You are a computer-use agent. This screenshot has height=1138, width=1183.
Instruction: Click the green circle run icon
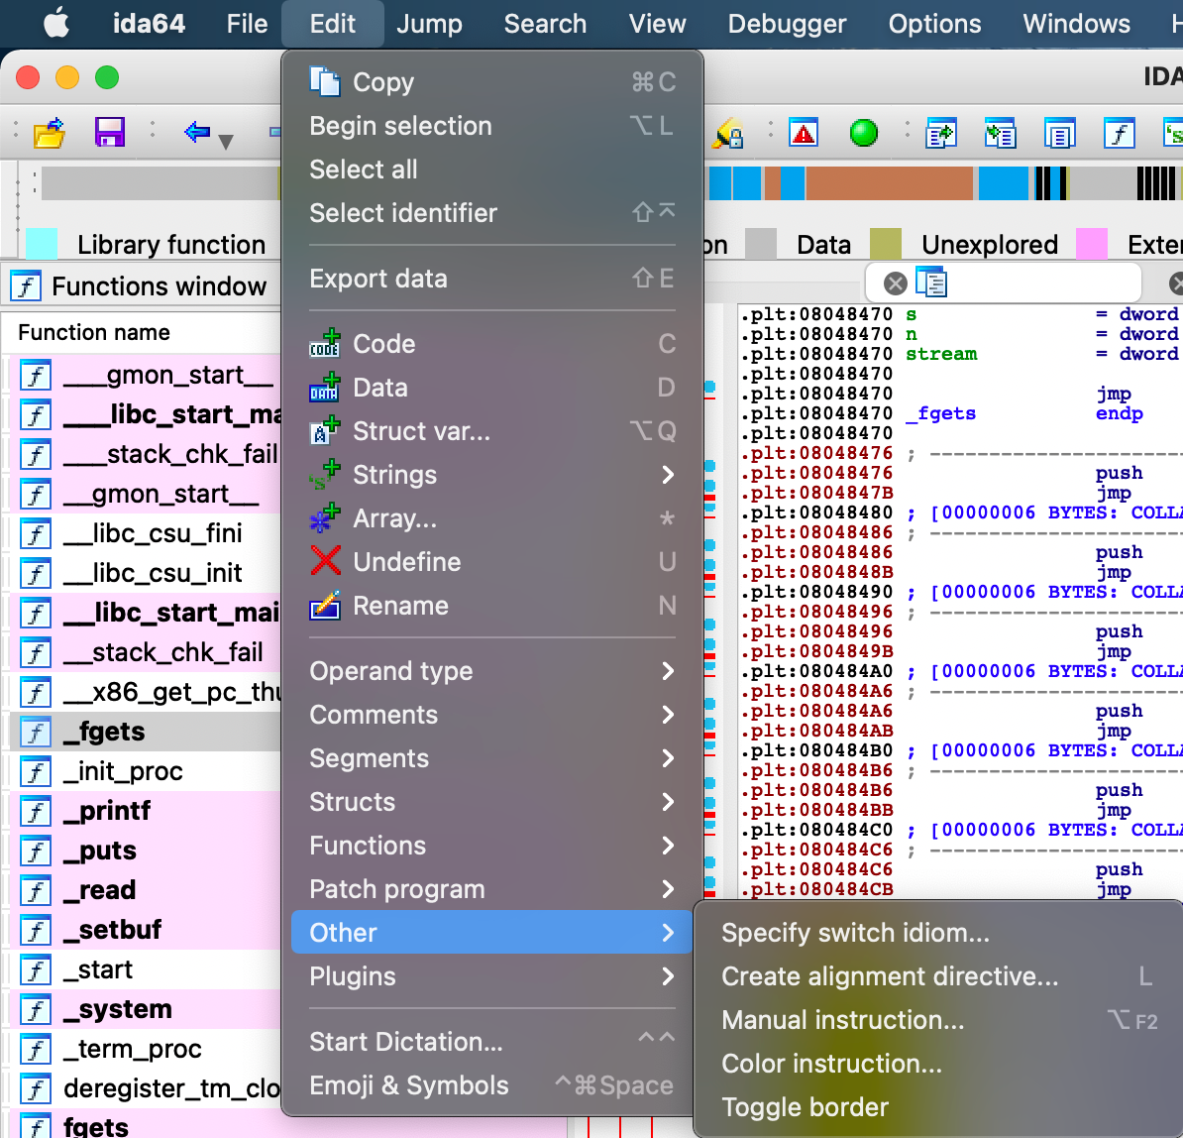(x=863, y=133)
